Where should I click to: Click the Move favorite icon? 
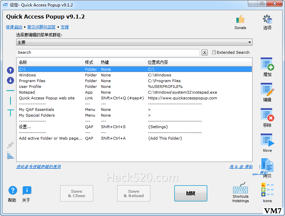pos(267,140)
